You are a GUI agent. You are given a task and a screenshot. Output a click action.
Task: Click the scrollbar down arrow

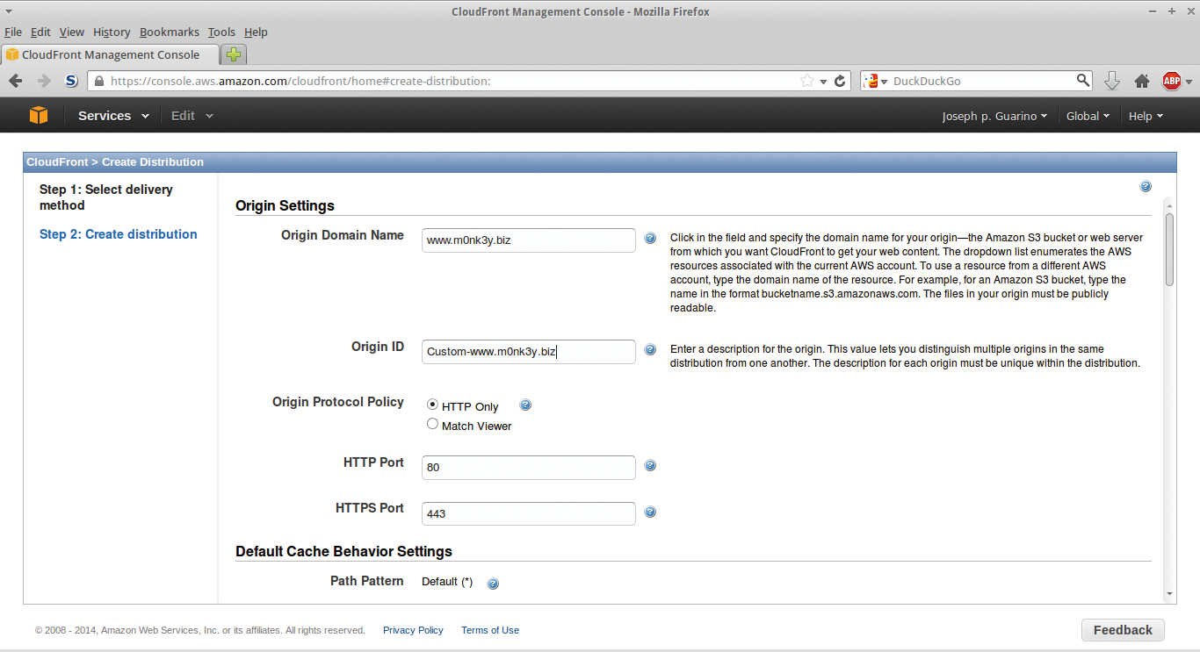click(1169, 594)
